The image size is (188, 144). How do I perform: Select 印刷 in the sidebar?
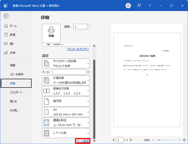pos(16,83)
